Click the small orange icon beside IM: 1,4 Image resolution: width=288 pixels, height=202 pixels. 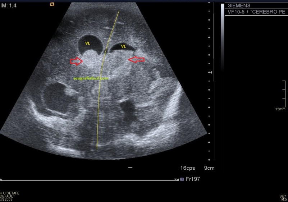(52, 5)
